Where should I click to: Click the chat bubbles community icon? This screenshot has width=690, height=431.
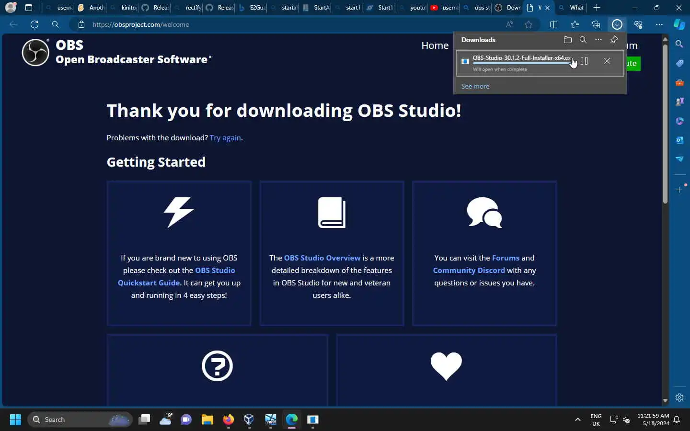(x=484, y=212)
